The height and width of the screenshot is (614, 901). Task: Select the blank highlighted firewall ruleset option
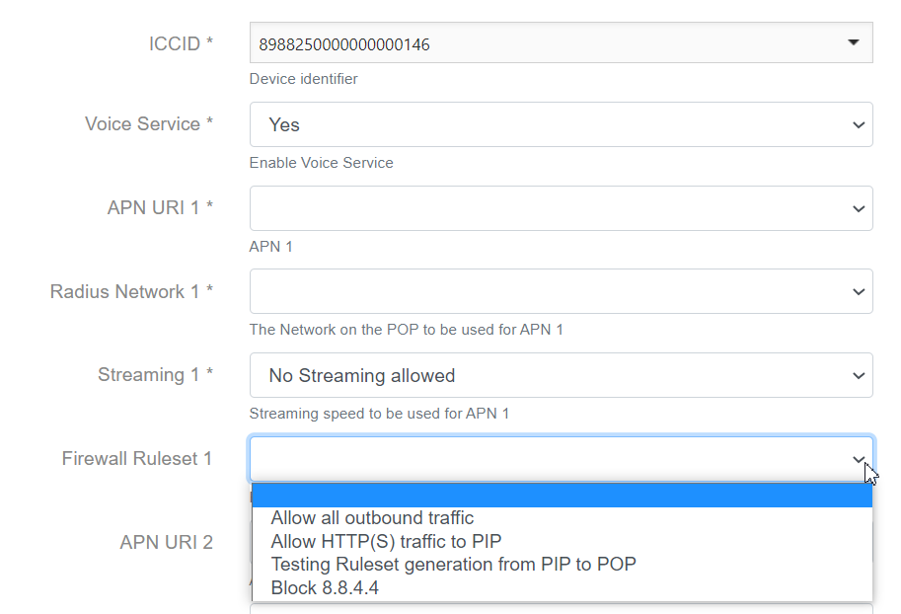point(561,495)
